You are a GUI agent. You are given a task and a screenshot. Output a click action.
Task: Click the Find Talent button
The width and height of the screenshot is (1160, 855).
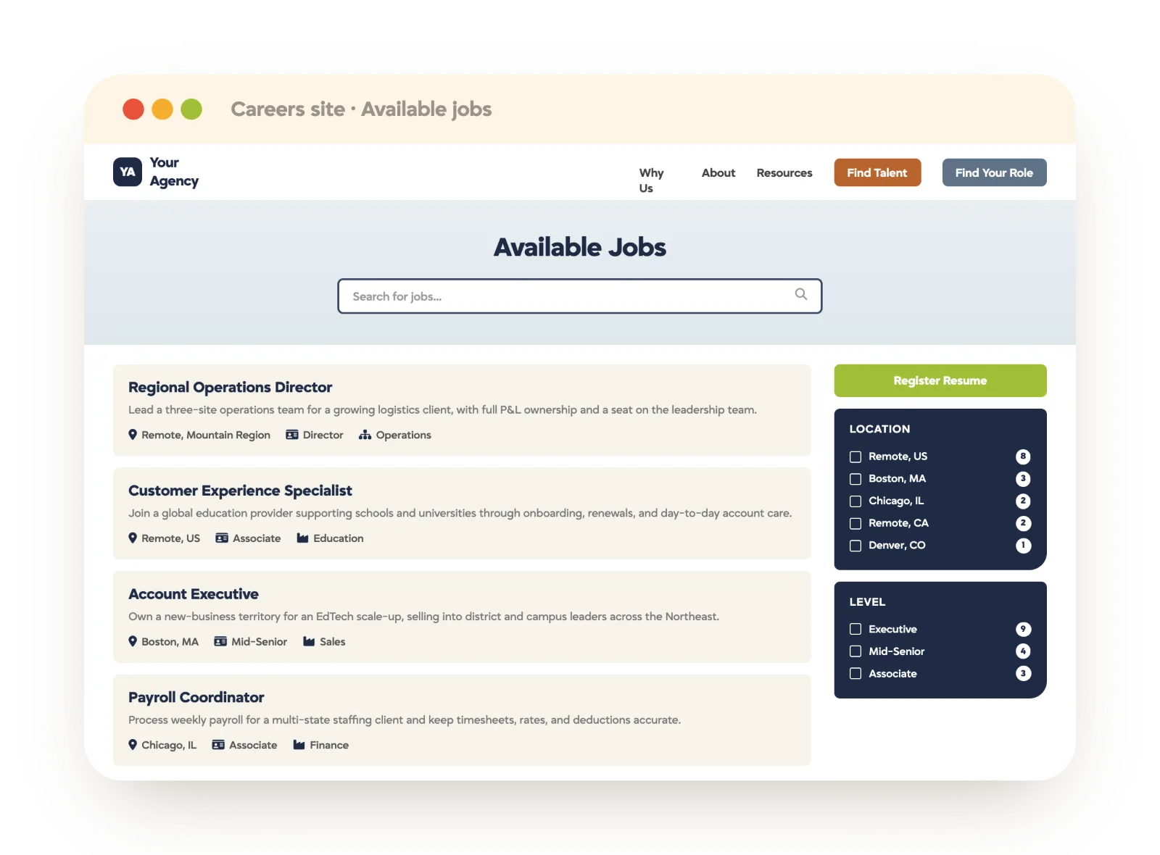click(x=877, y=172)
